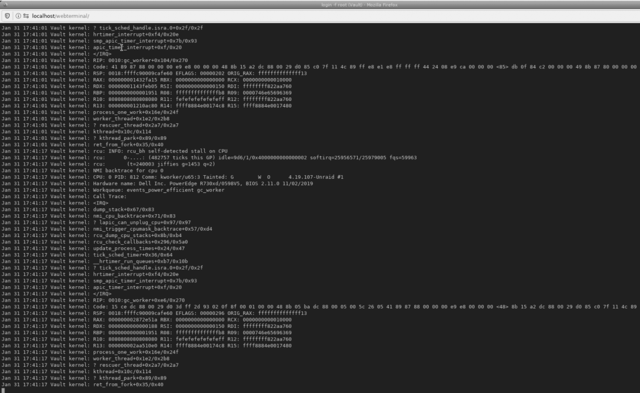Click 17:41:17 line "ret_from_fork+0x35/0x40"
640x393 pixels.
pos(128,385)
